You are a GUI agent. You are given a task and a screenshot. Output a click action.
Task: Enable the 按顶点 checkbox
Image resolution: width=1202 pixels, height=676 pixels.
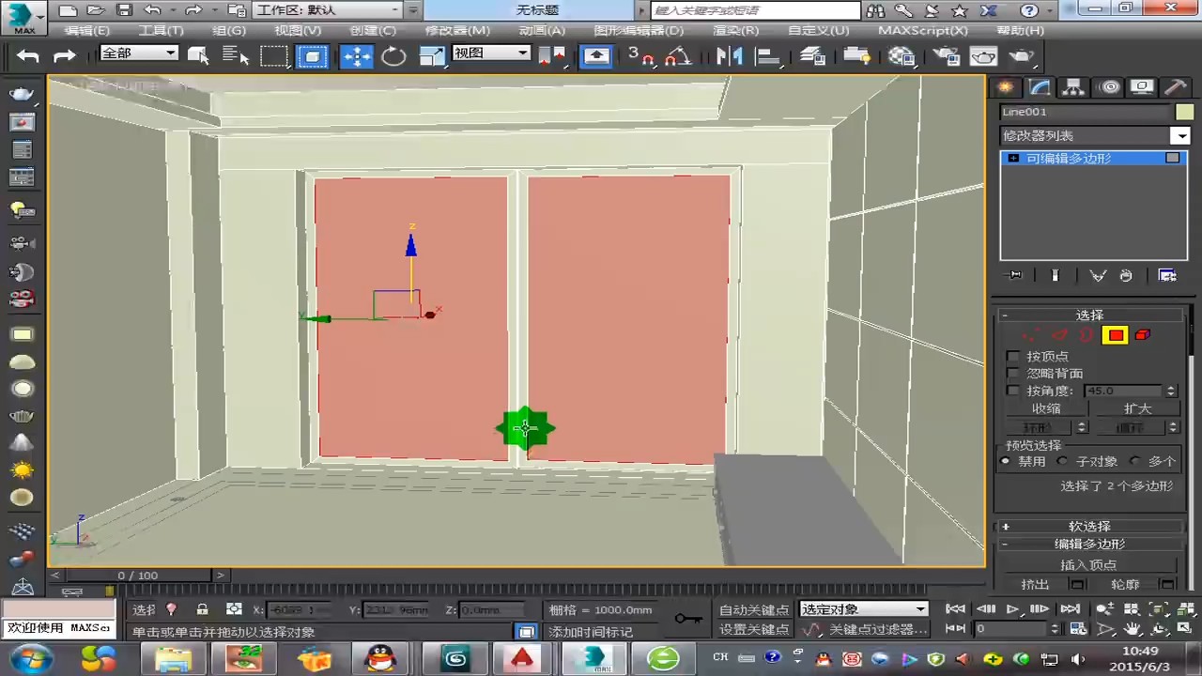(x=1013, y=357)
